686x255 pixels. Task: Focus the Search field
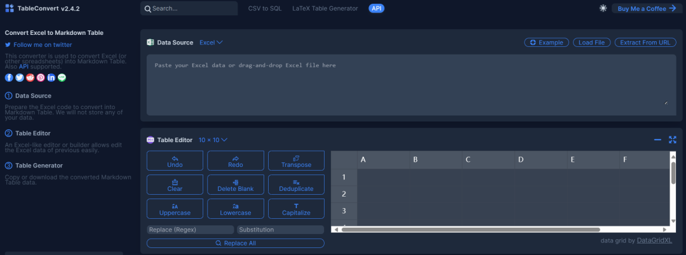(189, 8)
